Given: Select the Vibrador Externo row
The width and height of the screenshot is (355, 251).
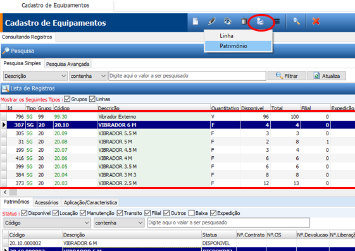Looking at the screenshot, I should [x=177, y=117].
